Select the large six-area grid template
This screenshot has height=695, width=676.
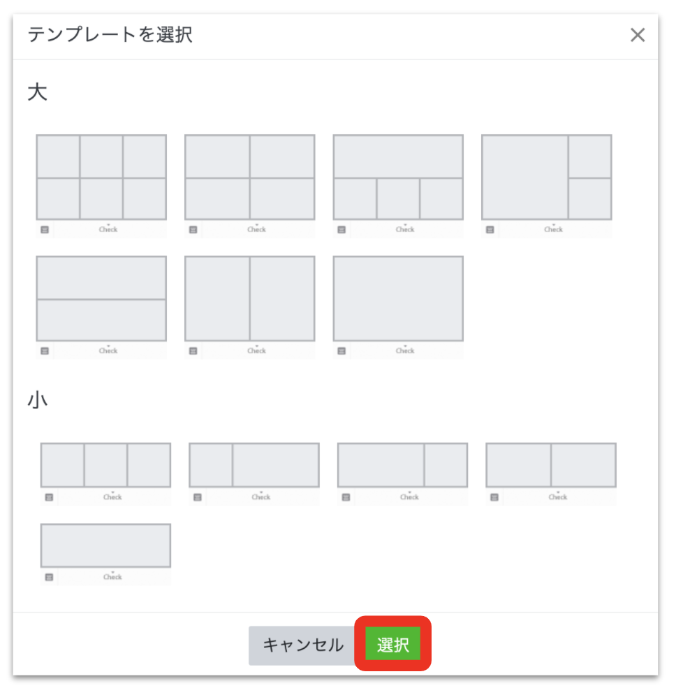101,178
